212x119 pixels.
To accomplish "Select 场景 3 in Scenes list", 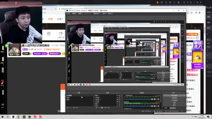I will pyautogui.click(x=79, y=100).
